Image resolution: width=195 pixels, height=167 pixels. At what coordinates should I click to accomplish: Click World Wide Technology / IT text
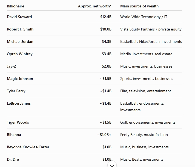[144, 17]
